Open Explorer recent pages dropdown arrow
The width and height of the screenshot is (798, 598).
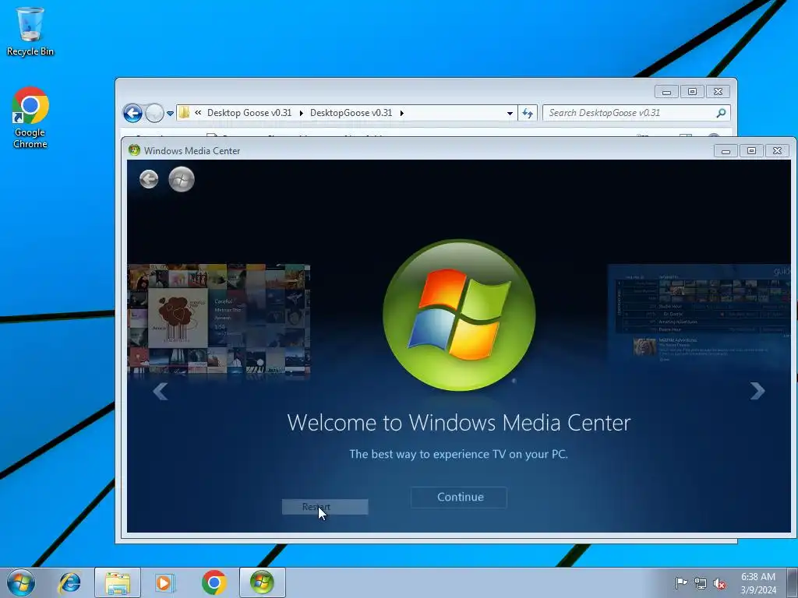pos(170,114)
